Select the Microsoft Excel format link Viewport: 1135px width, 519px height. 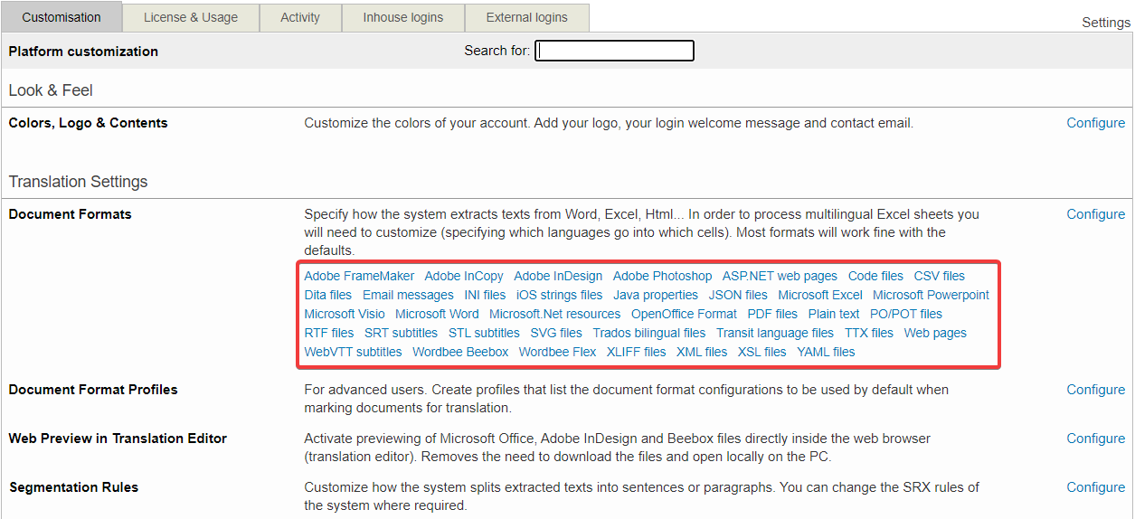coord(819,295)
